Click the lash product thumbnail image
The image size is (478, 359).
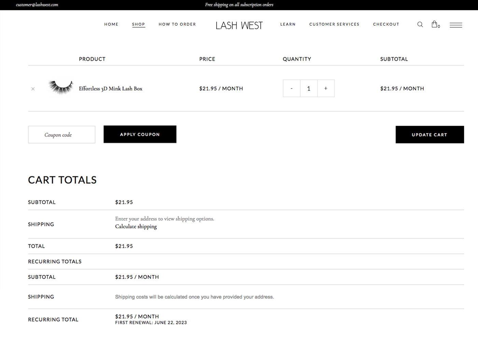61,88
